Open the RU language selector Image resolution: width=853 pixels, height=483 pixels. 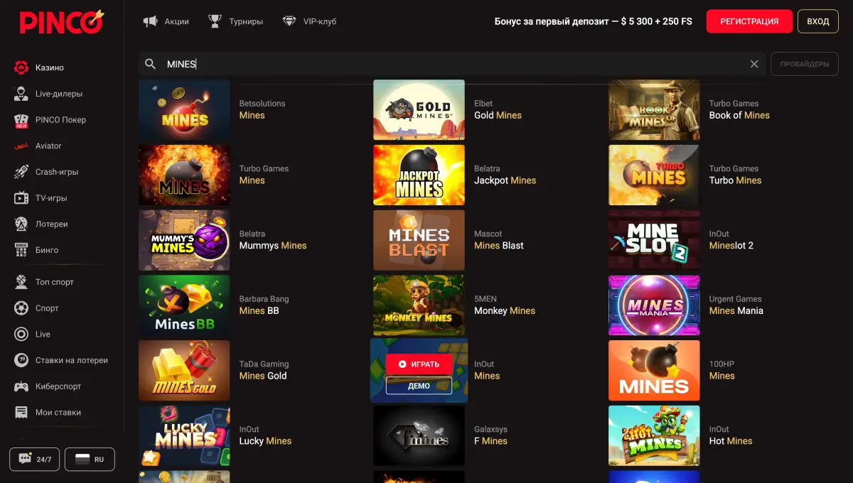pyautogui.click(x=90, y=460)
